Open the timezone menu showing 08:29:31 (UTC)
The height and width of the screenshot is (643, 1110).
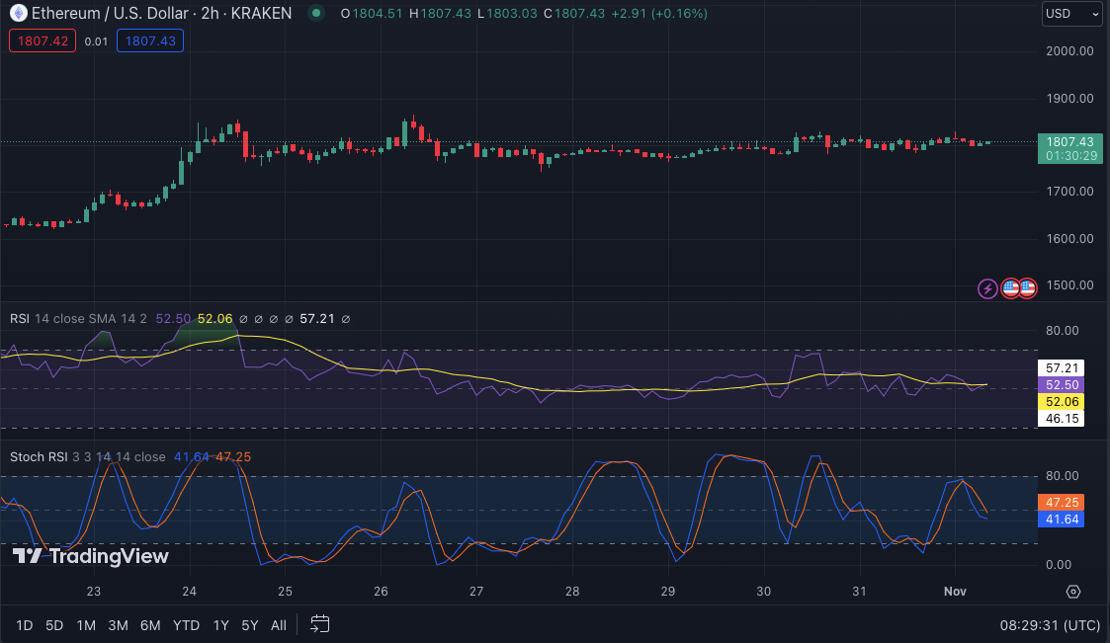pyautogui.click(x=1048, y=625)
